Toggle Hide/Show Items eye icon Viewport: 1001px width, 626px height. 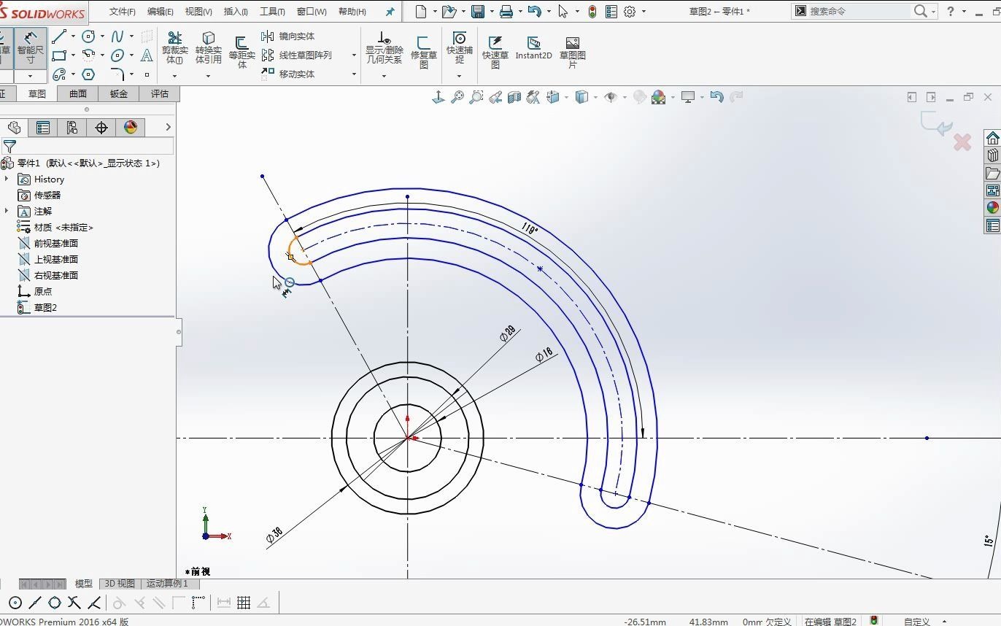611,97
